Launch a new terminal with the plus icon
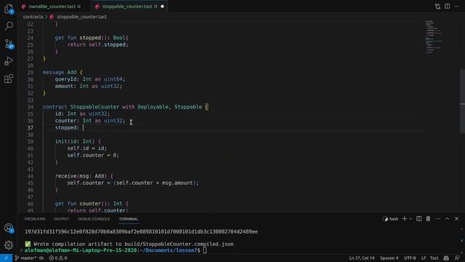This screenshot has width=465, height=262. click(x=405, y=219)
